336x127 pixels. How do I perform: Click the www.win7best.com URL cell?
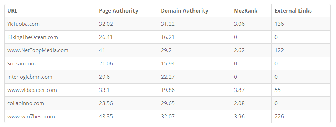click(31, 117)
